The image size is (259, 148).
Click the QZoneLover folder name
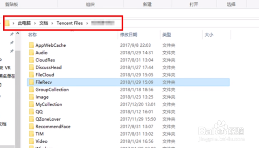point(48,119)
